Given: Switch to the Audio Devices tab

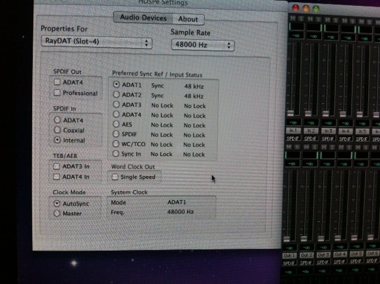Looking at the screenshot, I should [143, 18].
